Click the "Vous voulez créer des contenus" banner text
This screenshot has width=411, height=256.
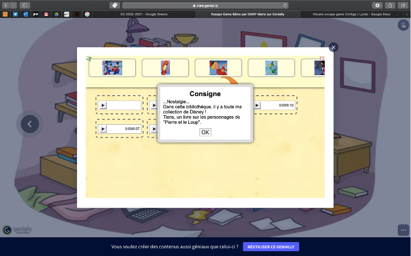click(175, 246)
